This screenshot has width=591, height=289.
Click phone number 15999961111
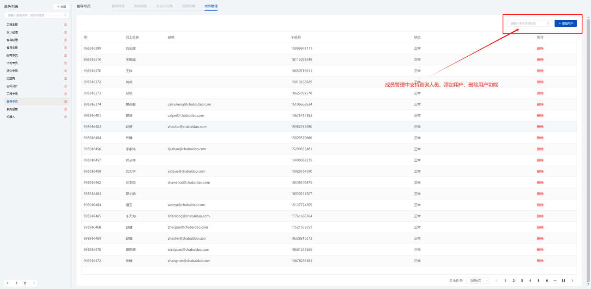[302, 48]
